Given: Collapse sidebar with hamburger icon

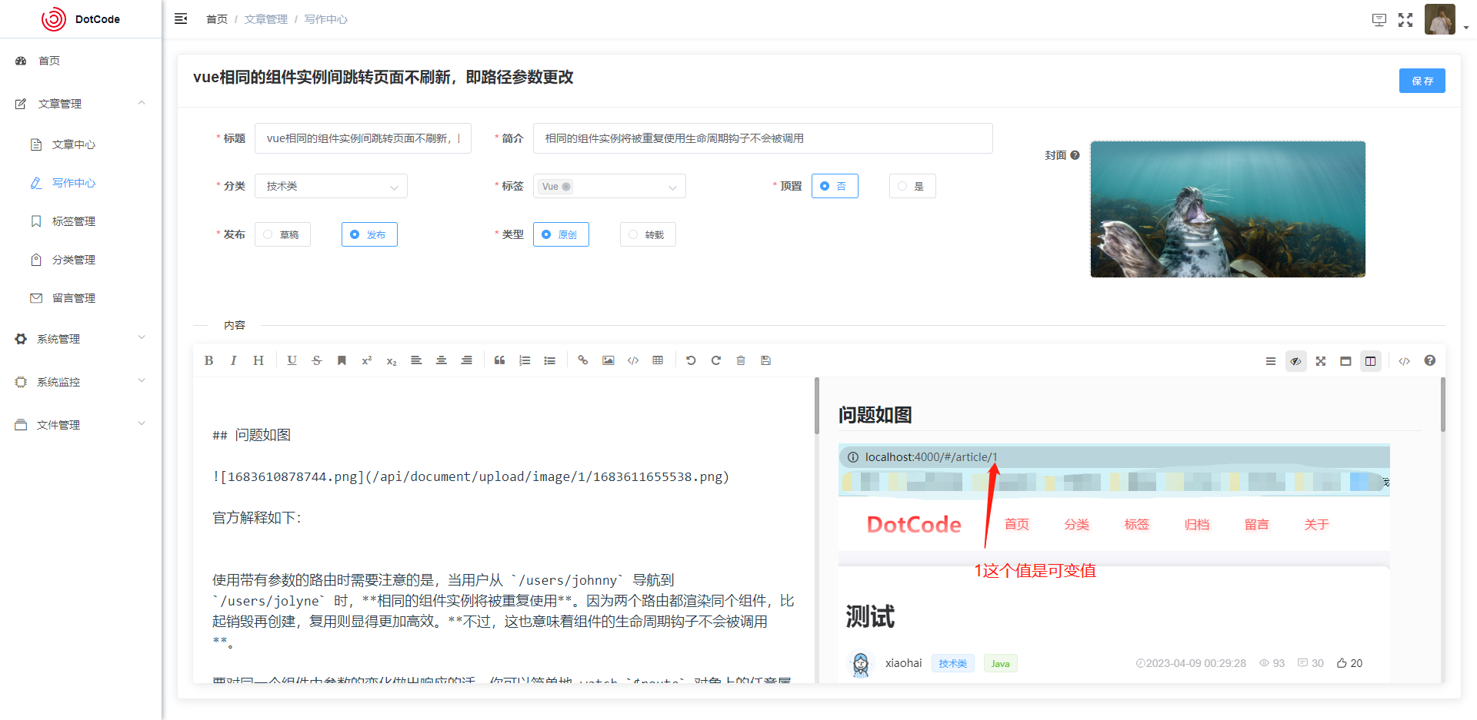Looking at the screenshot, I should pyautogui.click(x=181, y=18).
